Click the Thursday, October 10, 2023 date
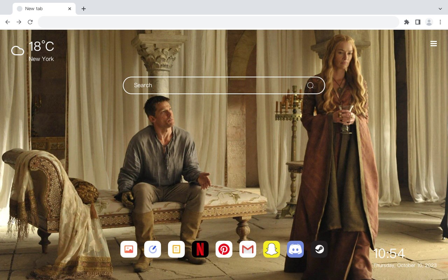Screen dimensions: 448x280 tap(405, 265)
